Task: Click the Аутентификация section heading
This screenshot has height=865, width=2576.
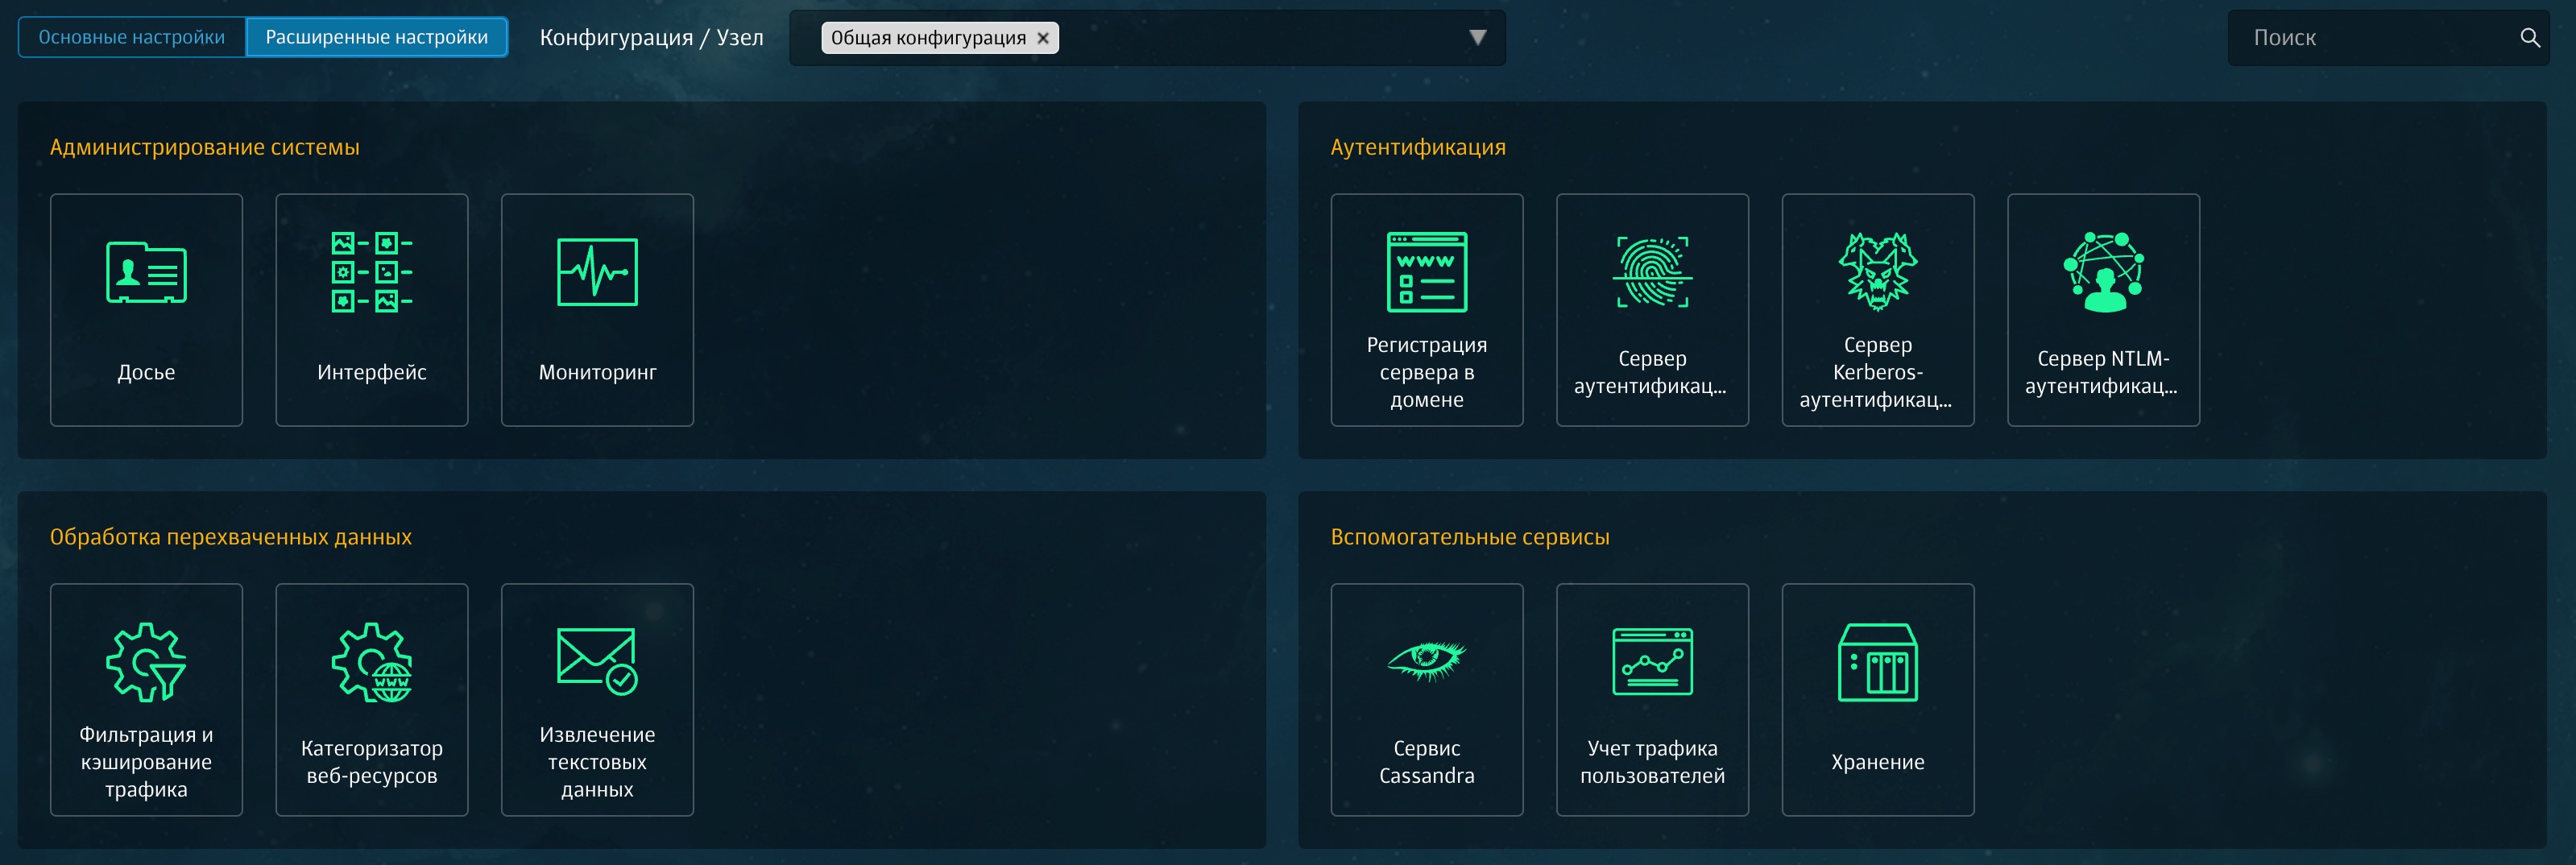Action: point(1417,147)
